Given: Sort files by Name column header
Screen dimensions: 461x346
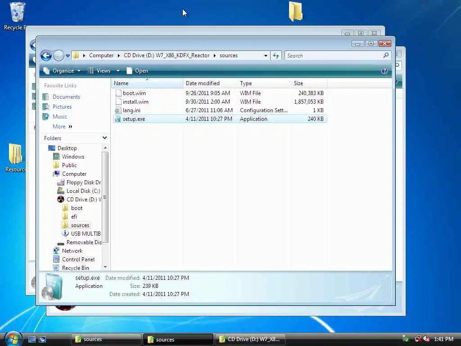Looking at the screenshot, I should click(x=147, y=83).
